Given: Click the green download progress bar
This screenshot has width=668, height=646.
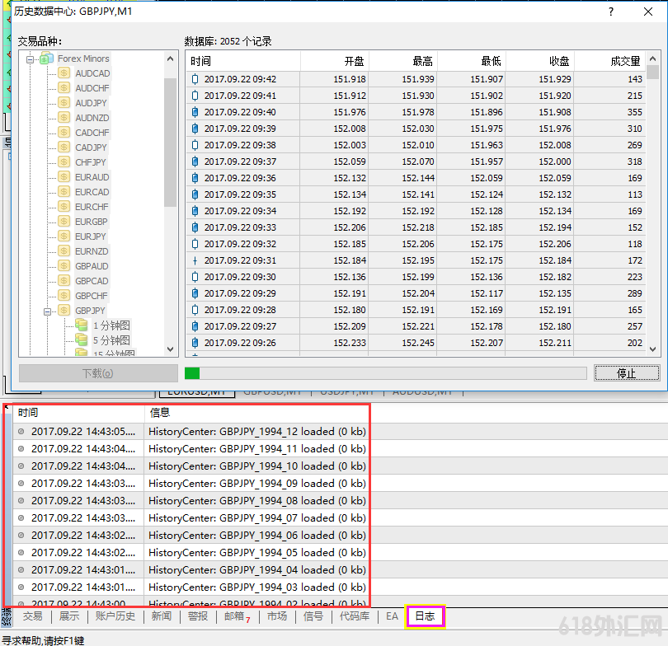Looking at the screenshot, I should click(x=192, y=373).
